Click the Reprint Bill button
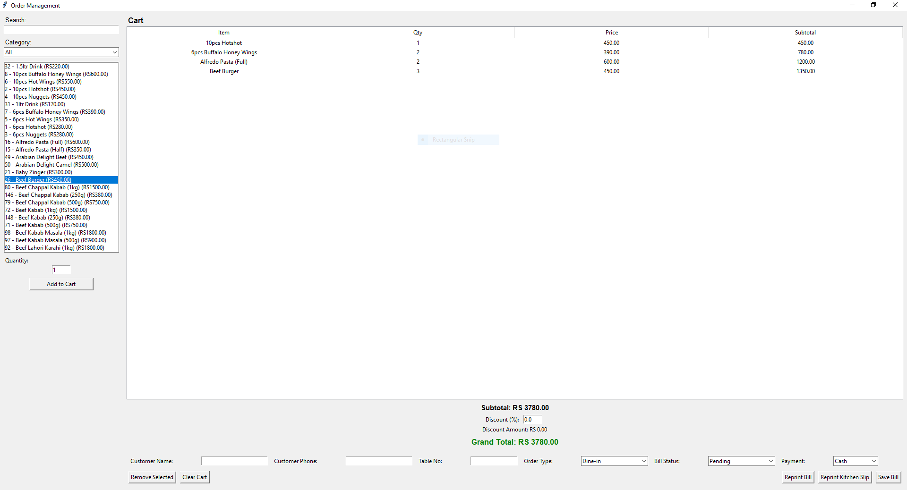The image size is (907, 490). pos(798,477)
